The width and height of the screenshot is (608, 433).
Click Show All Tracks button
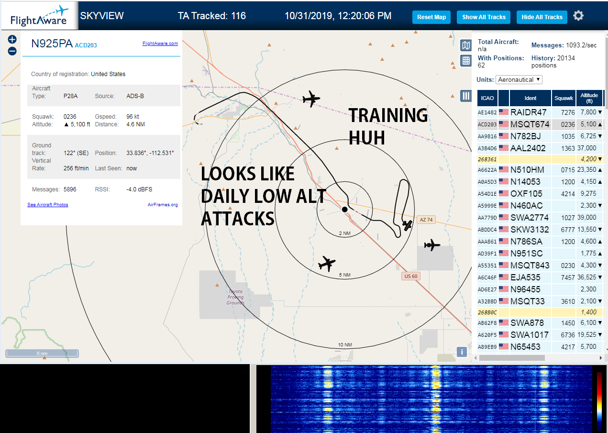click(x=484, y=17)
